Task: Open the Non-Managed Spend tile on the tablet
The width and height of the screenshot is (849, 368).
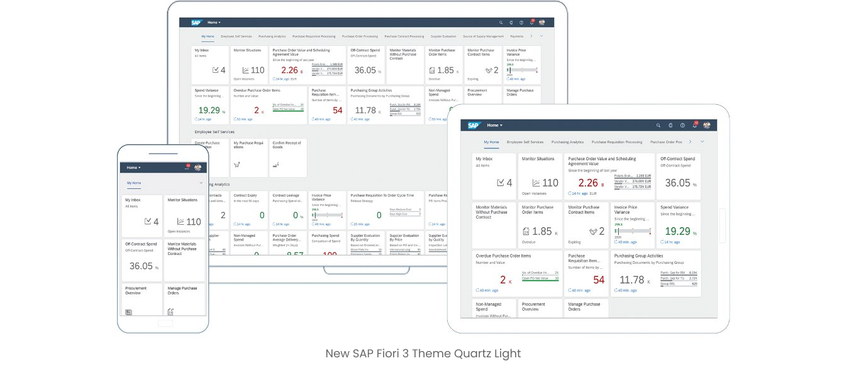Action: tap(494, 308)
